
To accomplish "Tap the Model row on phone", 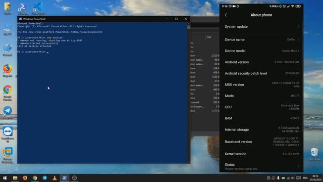I will [x=261, y=96].
